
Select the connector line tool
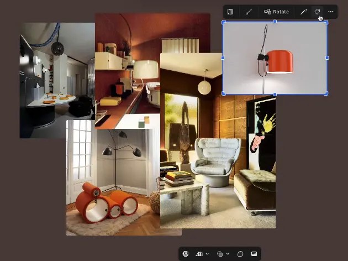(x=249, y=12)
